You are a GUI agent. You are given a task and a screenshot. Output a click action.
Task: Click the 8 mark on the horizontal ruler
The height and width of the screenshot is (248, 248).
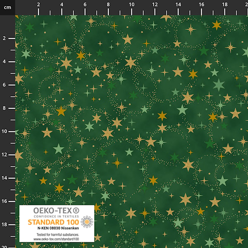click(108, 5)
